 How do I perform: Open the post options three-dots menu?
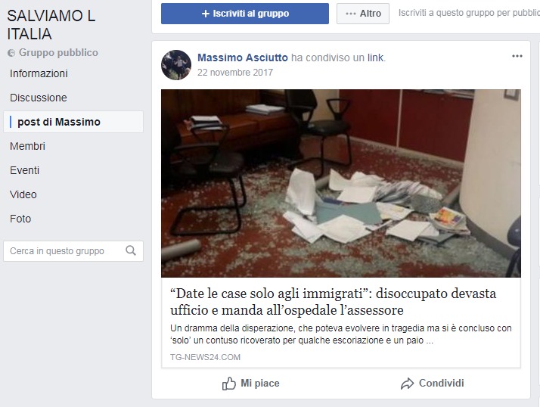[x=517, y=56]
